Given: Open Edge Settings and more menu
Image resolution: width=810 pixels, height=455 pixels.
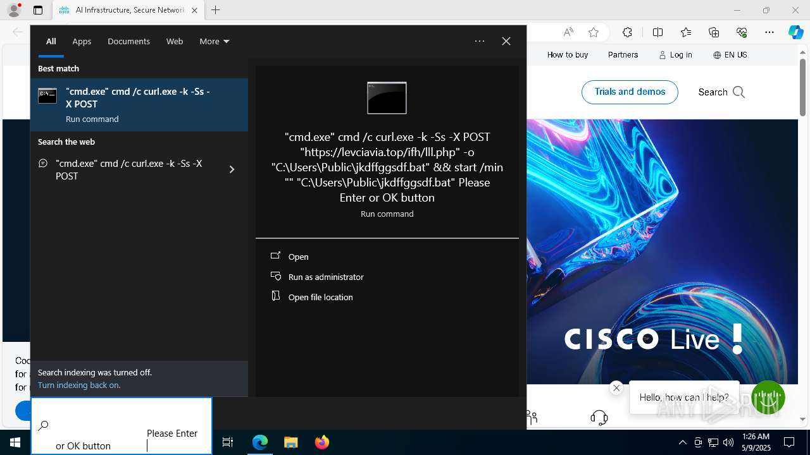Looking at the screenshot, I should (x=769, y=32).
